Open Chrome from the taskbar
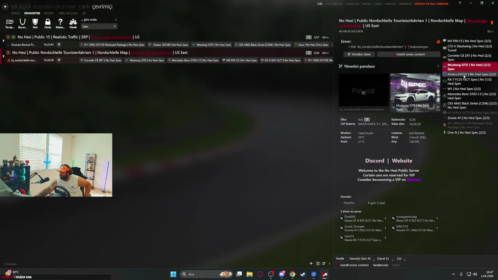This screenshot has width=498, height=280. coord(292,274)
